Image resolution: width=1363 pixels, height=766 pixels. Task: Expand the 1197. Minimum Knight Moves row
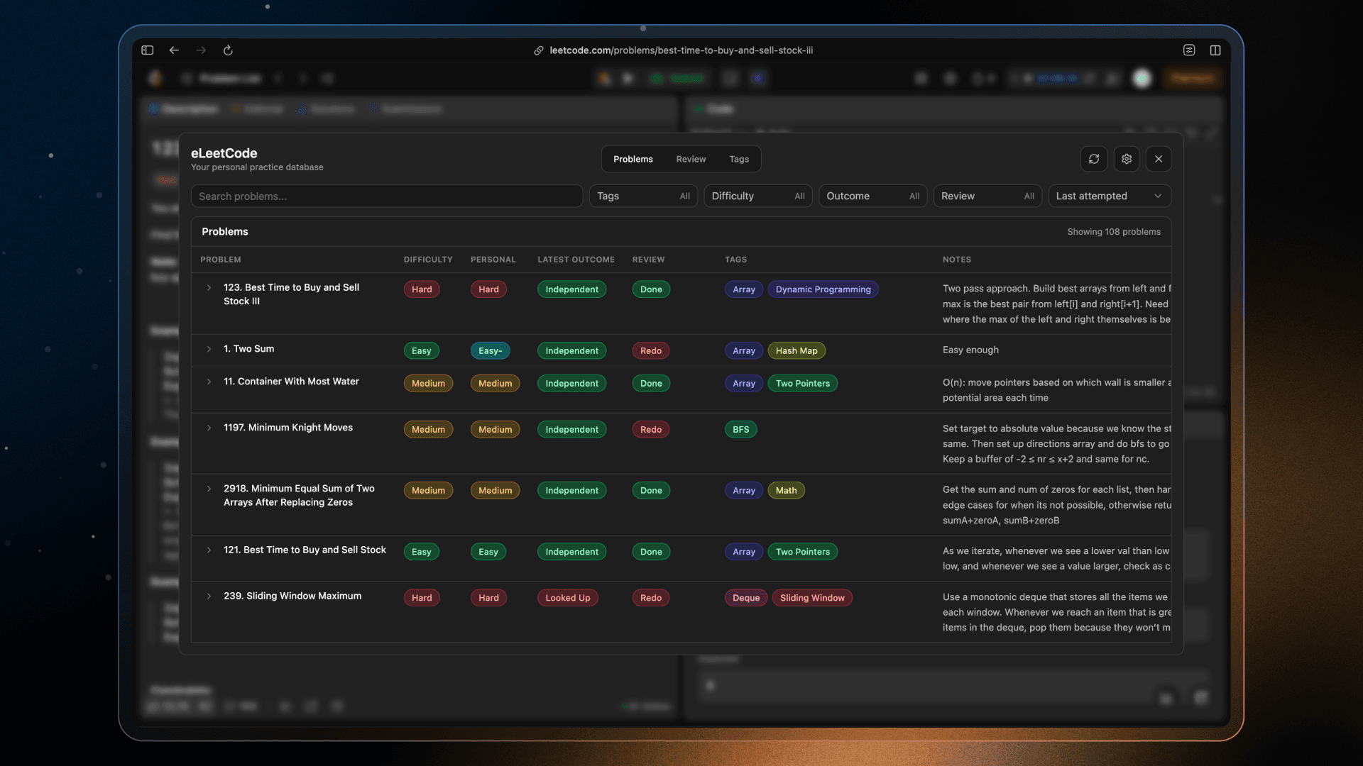pyautogui.click(x=209, y=428)
